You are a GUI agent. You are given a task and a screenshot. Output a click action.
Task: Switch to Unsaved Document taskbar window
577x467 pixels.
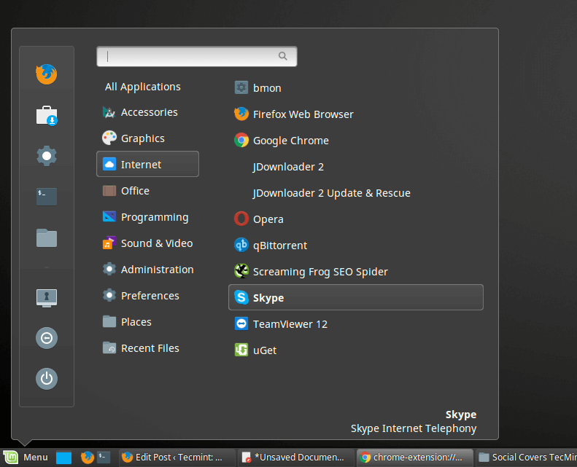point(296,458)
